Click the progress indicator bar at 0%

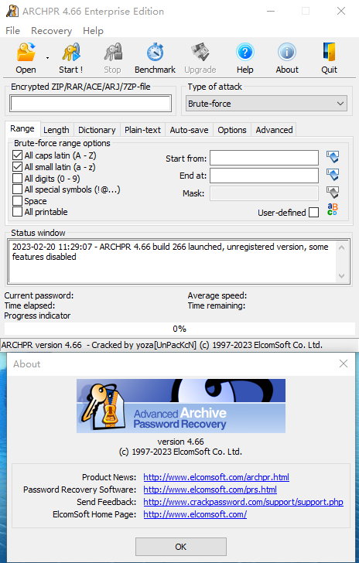pyautogui.click(x=179, y=329)
